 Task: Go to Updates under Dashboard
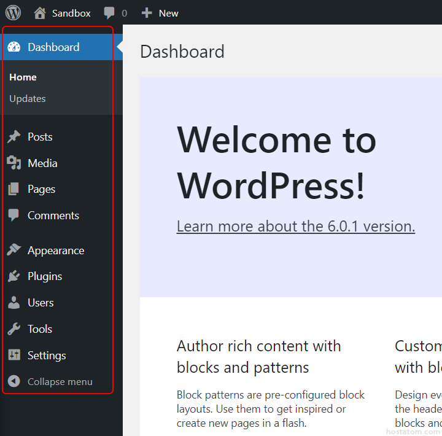tap(28, 99)
